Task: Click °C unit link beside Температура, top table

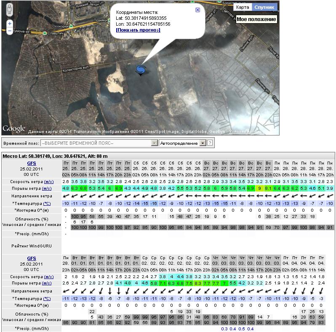Action: 47,204
